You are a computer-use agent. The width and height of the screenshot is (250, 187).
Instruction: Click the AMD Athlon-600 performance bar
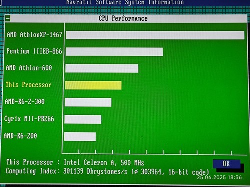pos(102,68)
